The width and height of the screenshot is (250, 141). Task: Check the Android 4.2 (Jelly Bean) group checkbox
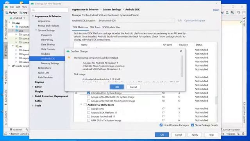85,105
